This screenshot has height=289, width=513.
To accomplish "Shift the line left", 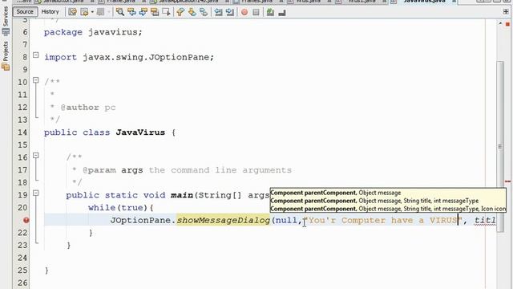I will tap(218, 13).
